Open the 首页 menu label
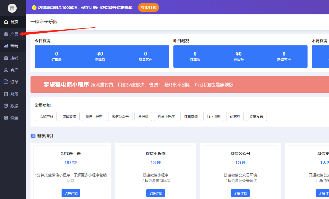 (x=14, y=22)
